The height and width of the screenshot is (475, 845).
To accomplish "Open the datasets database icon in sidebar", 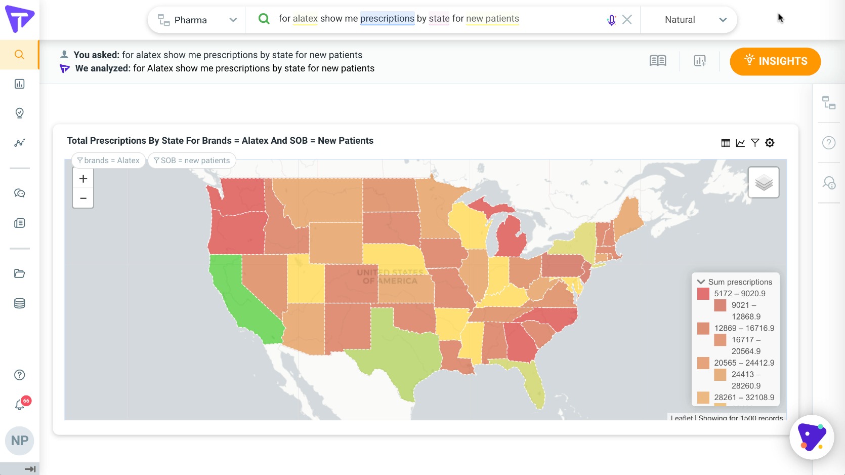I will tap(20, 303).
